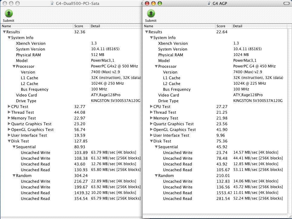Collapse Sequential in G4-Duall500-PCI-Sata window

pos(14,147)
